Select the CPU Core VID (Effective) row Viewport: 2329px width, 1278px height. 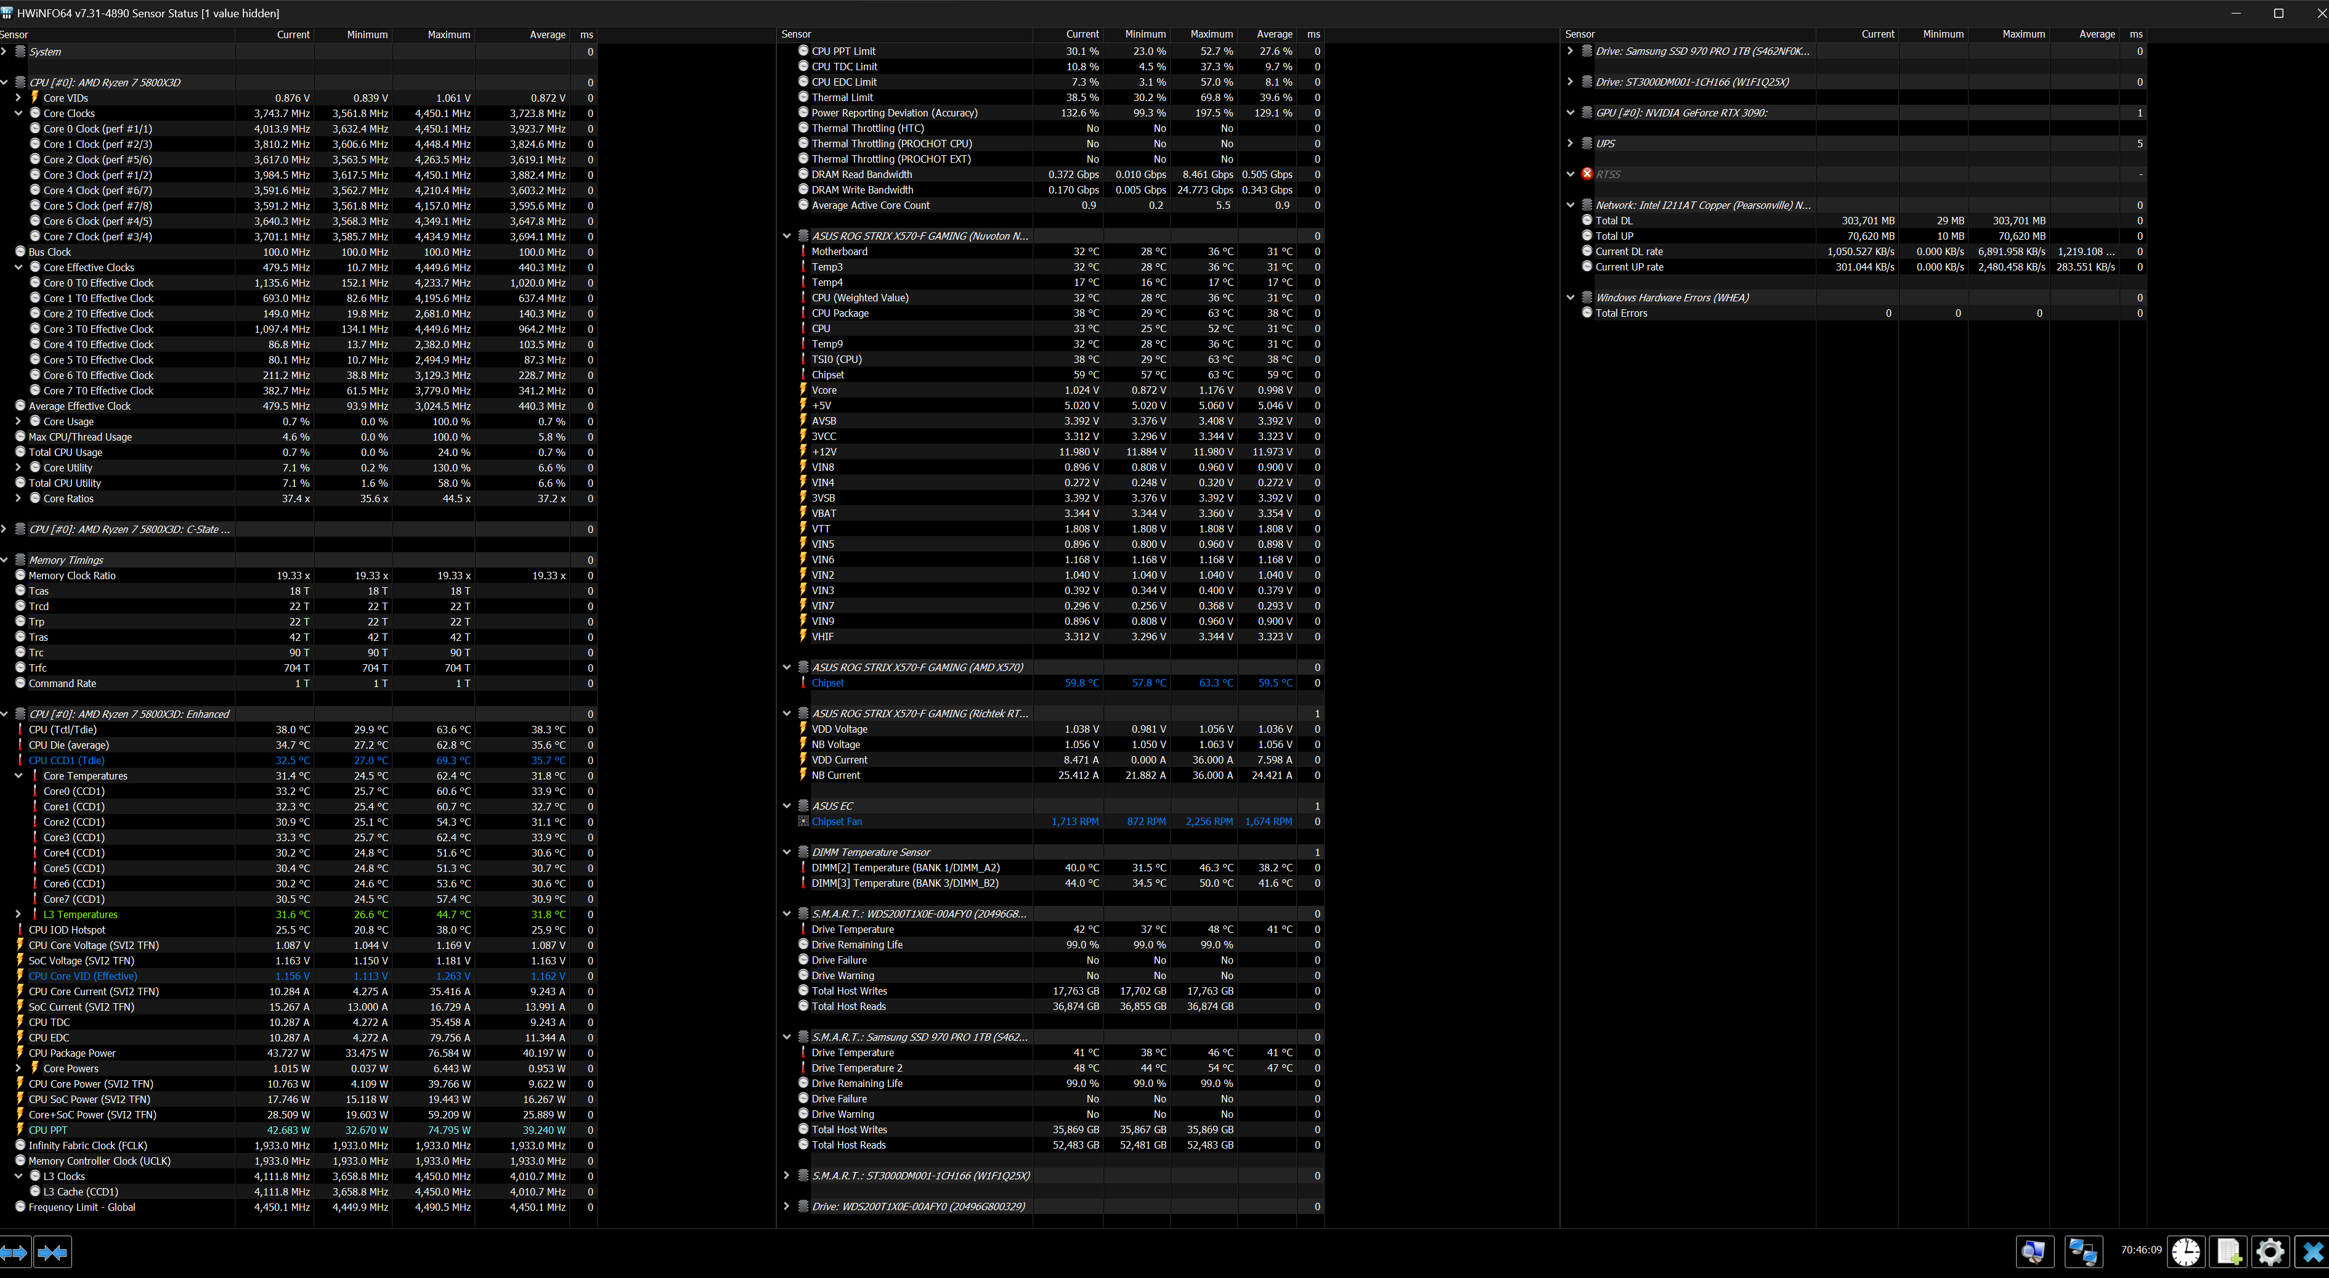[298, 976]
